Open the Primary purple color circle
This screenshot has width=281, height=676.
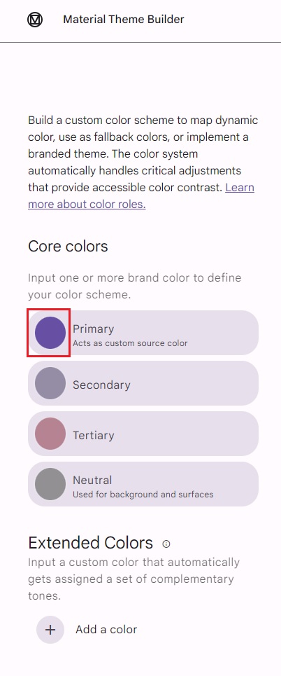coord(50,332)
